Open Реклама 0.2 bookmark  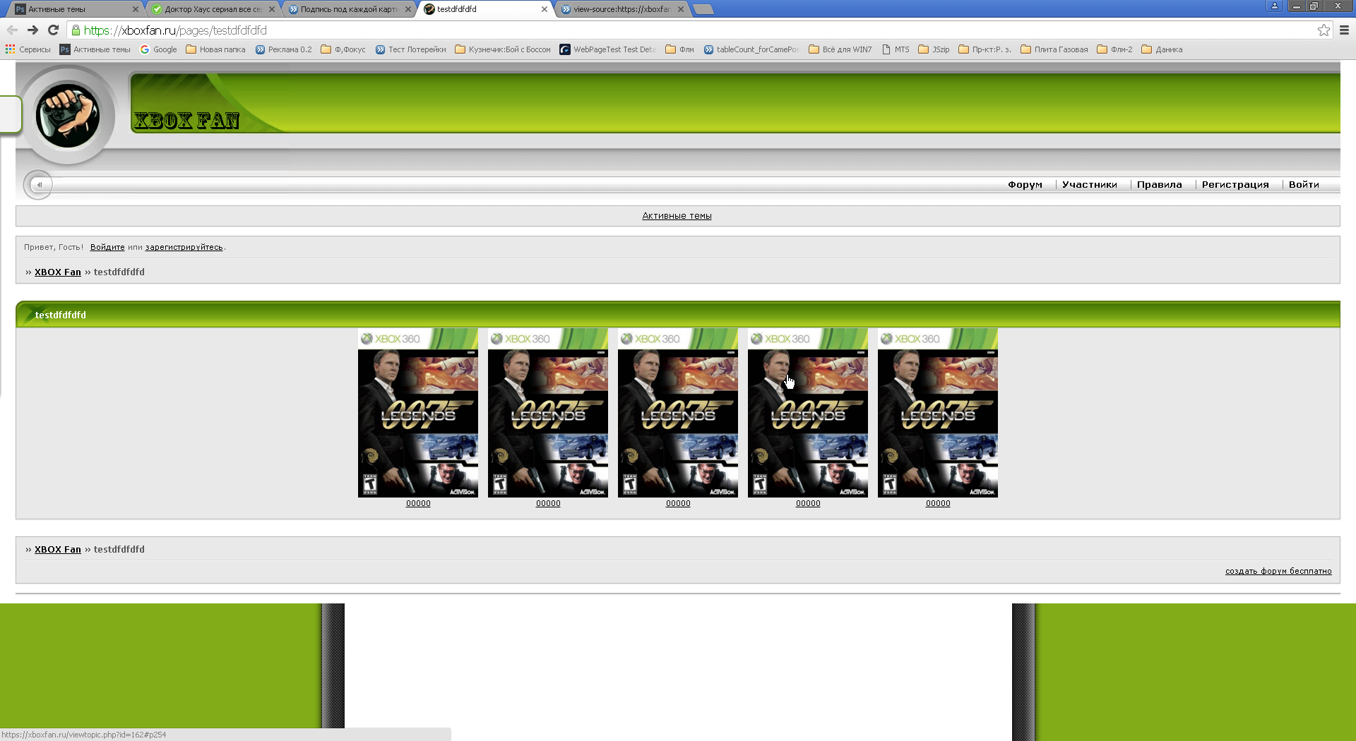tap(283, 49)
